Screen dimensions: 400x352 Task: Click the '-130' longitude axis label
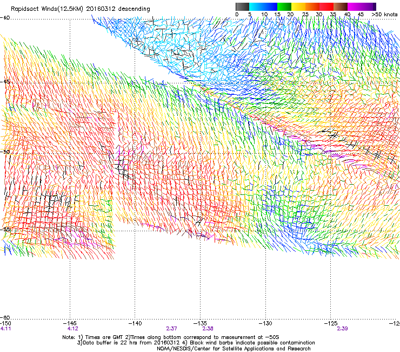[265, 323]
